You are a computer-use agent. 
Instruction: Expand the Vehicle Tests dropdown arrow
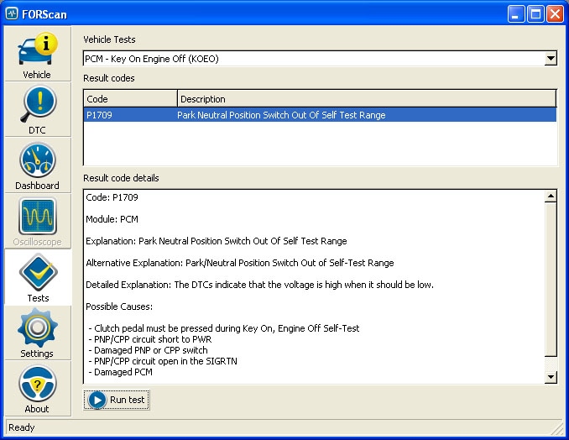pyautogui.click(x=551, y=59)
